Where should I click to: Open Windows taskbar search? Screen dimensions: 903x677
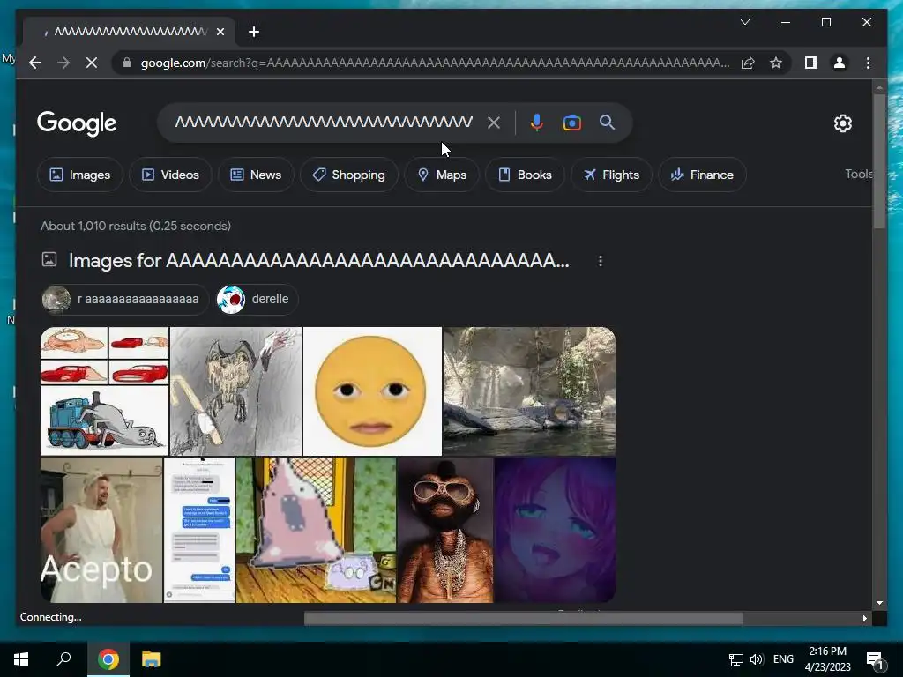63,659
